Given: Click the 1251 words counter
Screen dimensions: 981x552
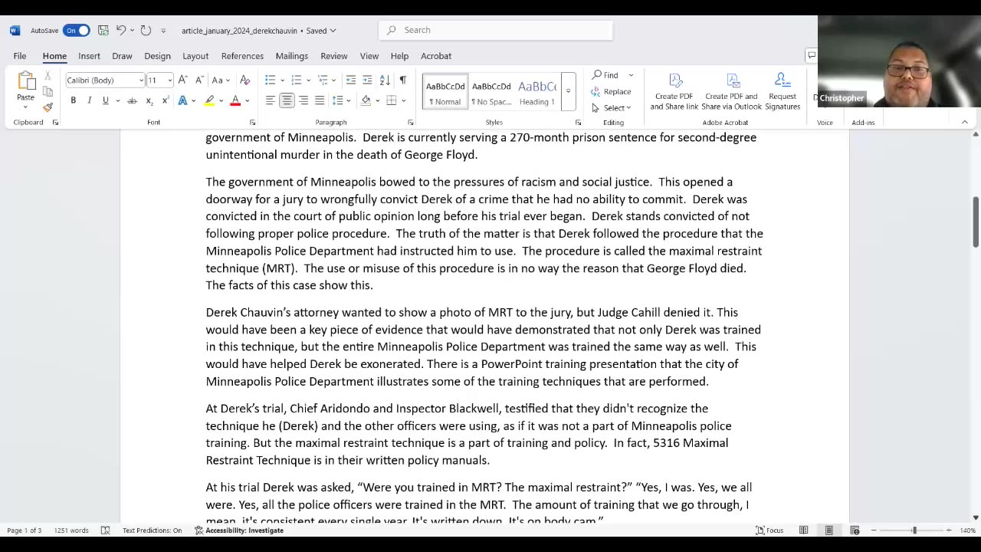Looking at the screenshot, I should pos(71,531).
